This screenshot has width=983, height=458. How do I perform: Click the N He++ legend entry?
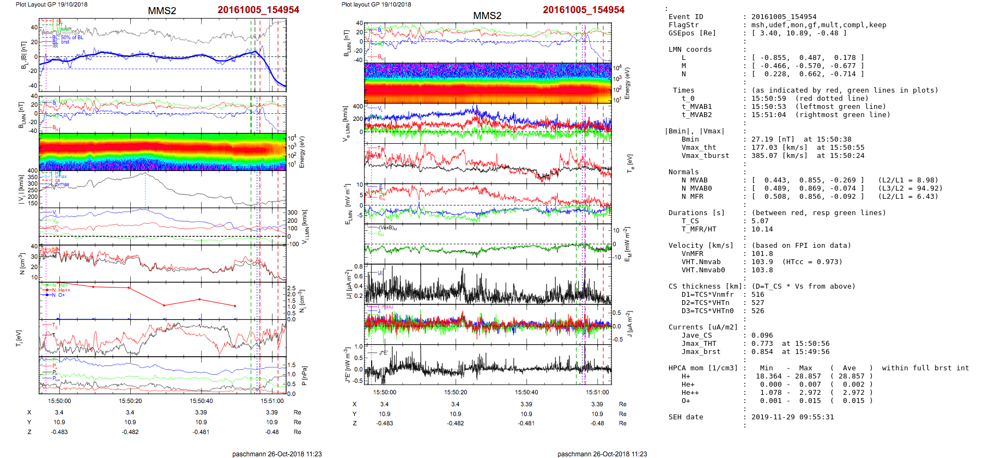click(61, 290)
